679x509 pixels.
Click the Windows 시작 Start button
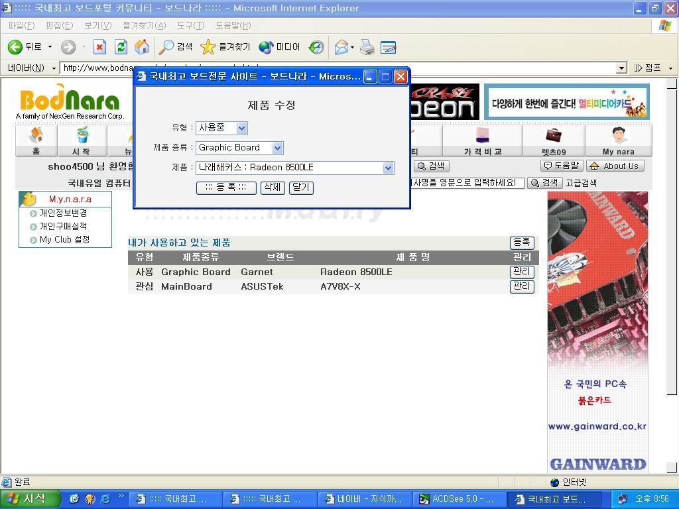(29, 498)
